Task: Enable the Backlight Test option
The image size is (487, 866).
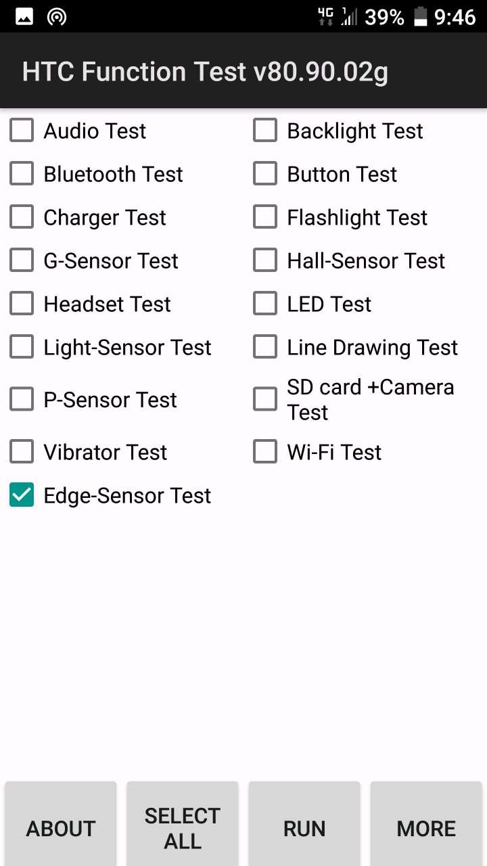Action: pyautogui.click(x=265, y=131)
